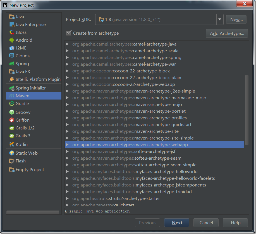Select cocoon-22-archetype-webapp row
This screenshot has width=256, height=234.
tap(154, 84)
